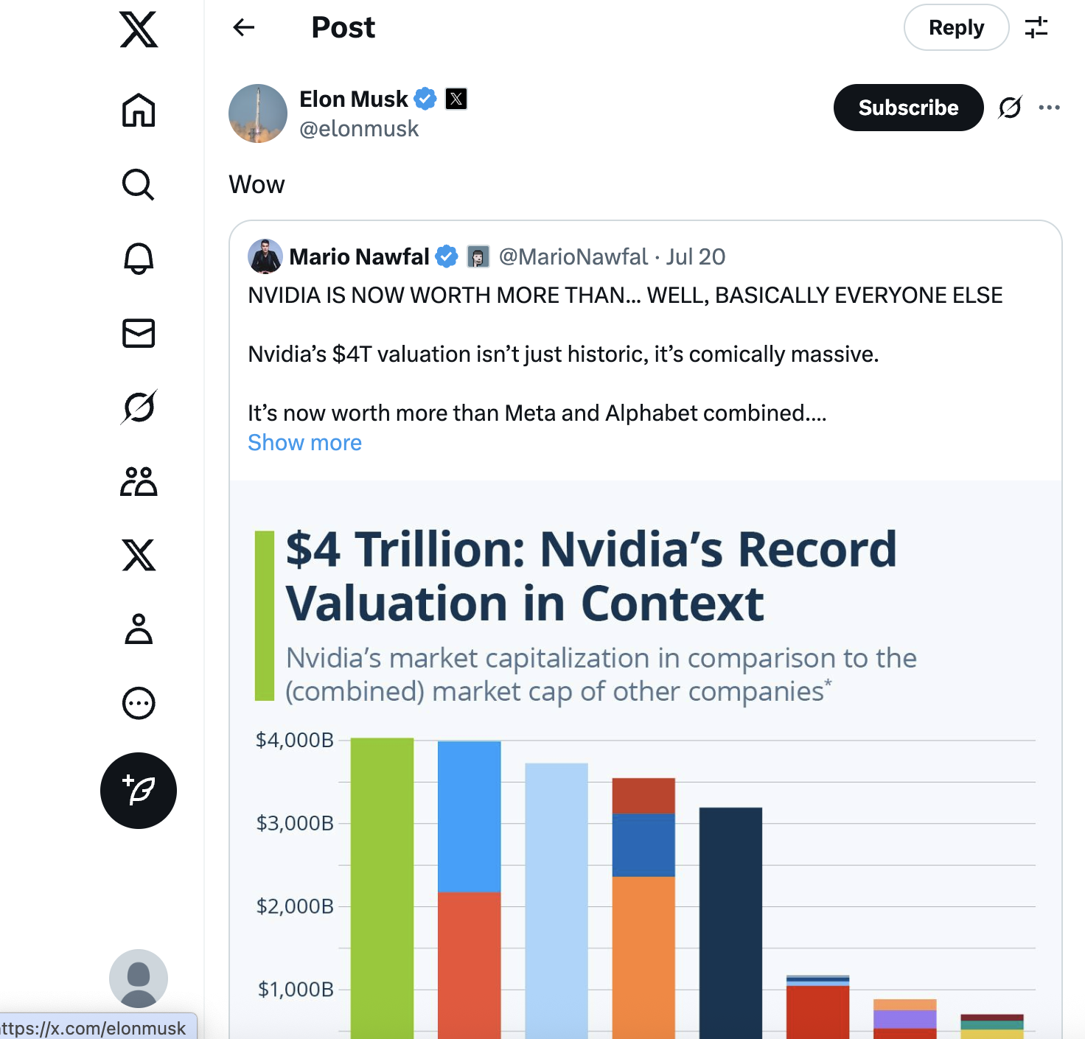Expand the More circle menu
The height and width of the screenshot is (1039, 1085).
[x=139, y=703]
